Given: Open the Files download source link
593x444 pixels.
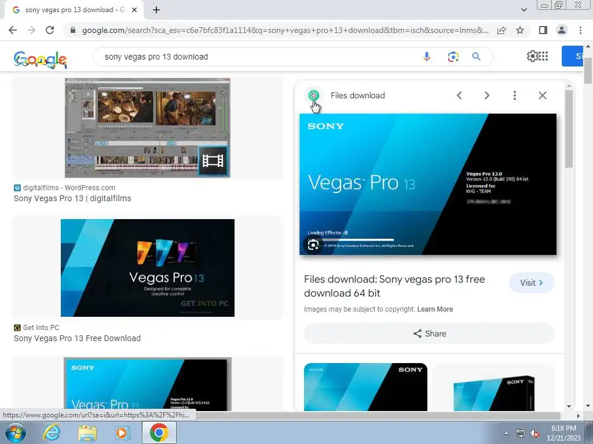Looking at the screenshot, I should coord(357,95).
